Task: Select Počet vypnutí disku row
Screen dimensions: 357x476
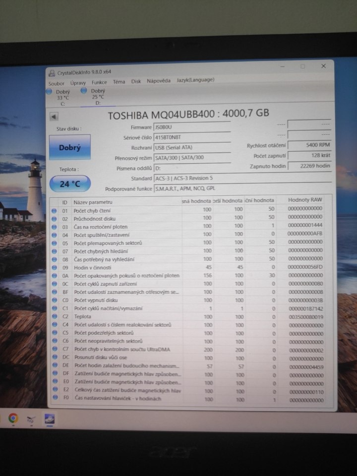Action: pos(96,300)
